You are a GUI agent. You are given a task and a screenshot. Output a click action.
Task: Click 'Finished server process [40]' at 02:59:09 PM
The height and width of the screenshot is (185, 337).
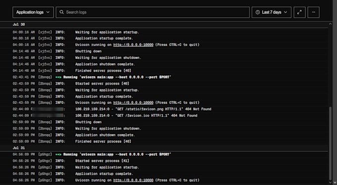103,141
